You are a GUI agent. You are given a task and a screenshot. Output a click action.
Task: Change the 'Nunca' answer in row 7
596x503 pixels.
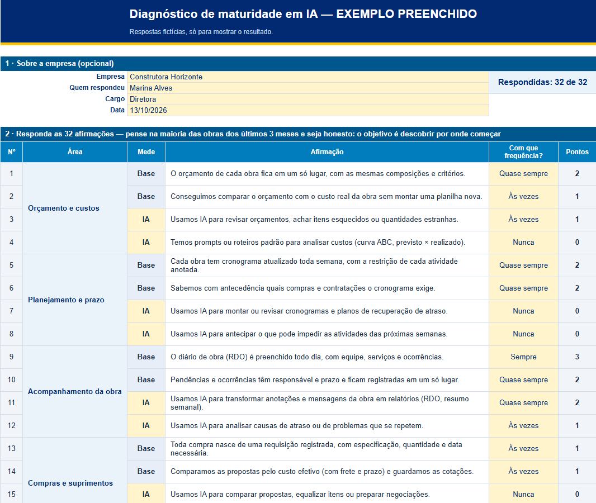[x=523, y=311]
